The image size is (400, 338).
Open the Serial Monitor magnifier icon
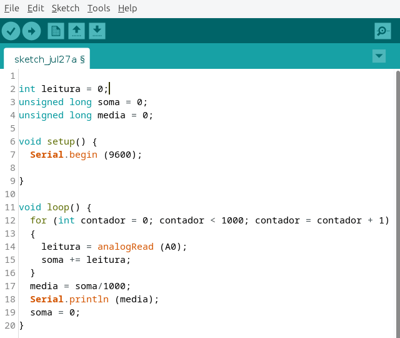[382, 31]
